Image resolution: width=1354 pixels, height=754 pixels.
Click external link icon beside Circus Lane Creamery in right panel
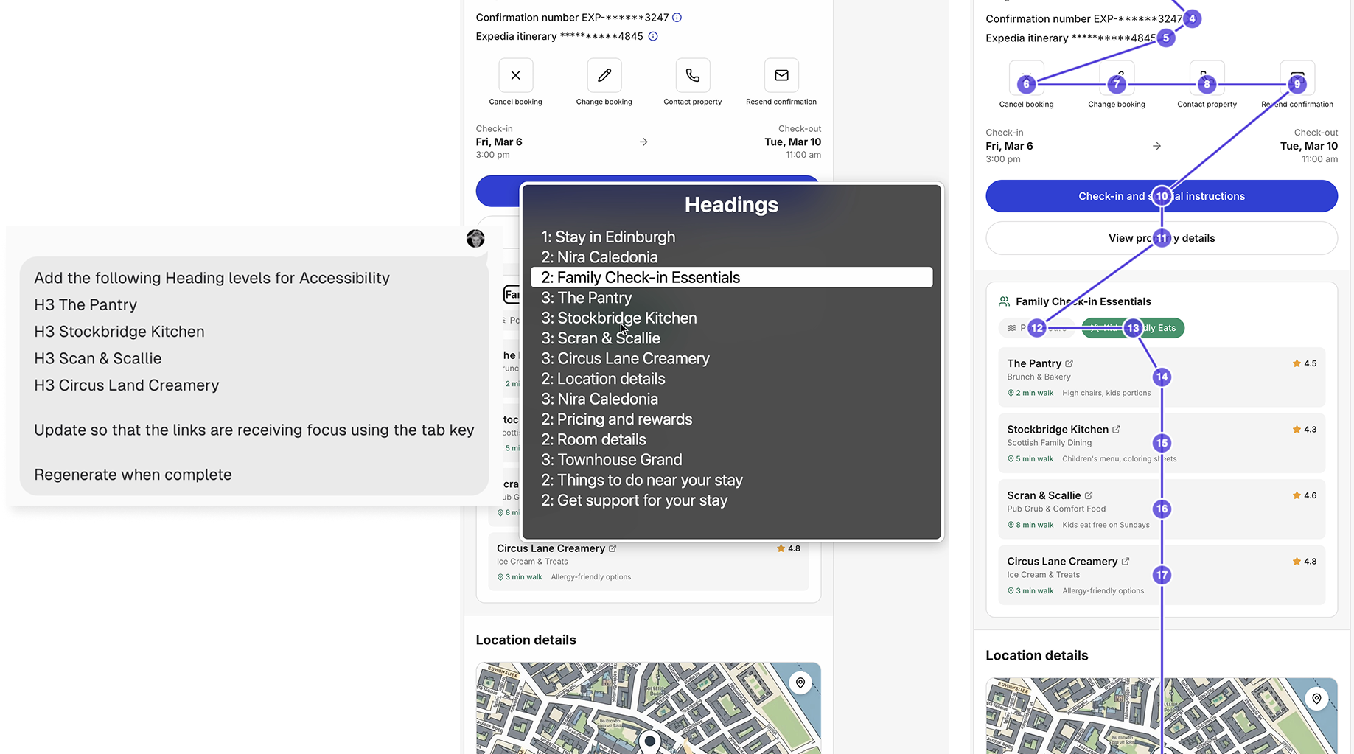[x=1126, y=562]
